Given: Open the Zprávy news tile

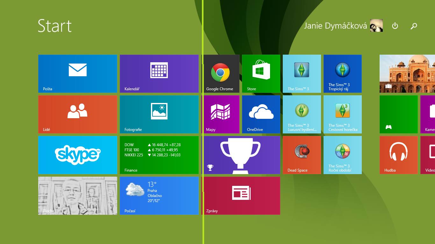Looking at the screenshot, I should click(241, 196).
